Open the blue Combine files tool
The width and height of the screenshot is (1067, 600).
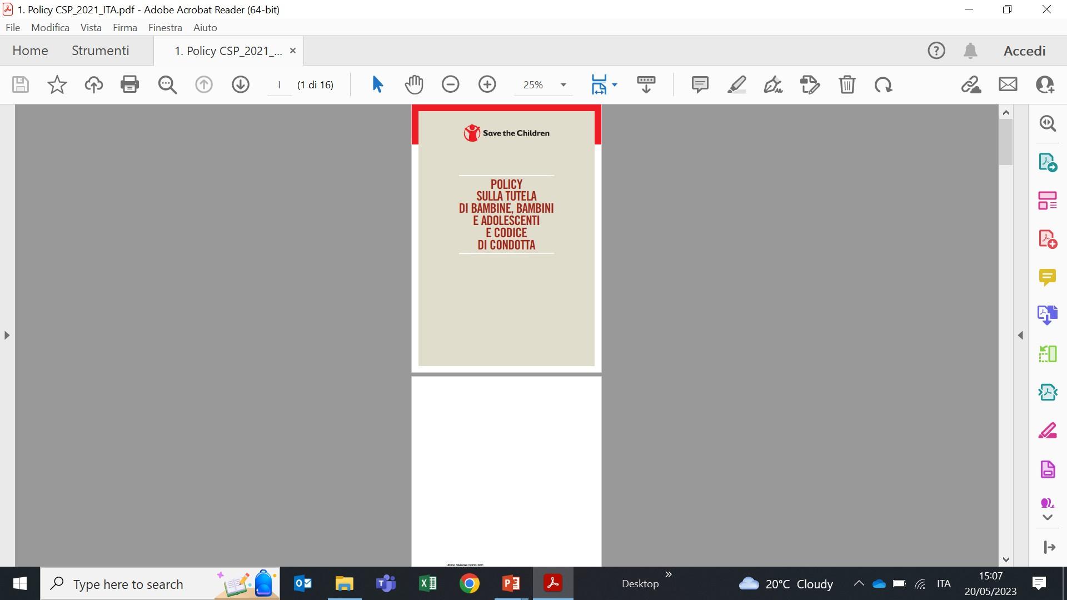1048,315
